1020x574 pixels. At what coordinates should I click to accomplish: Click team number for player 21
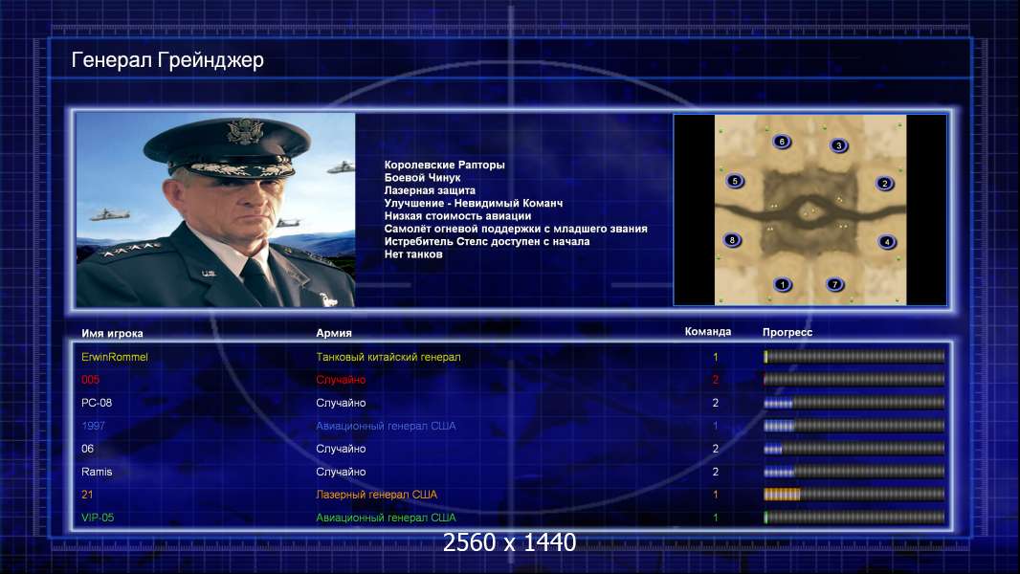pyautogui.click(x=716, y=495)
